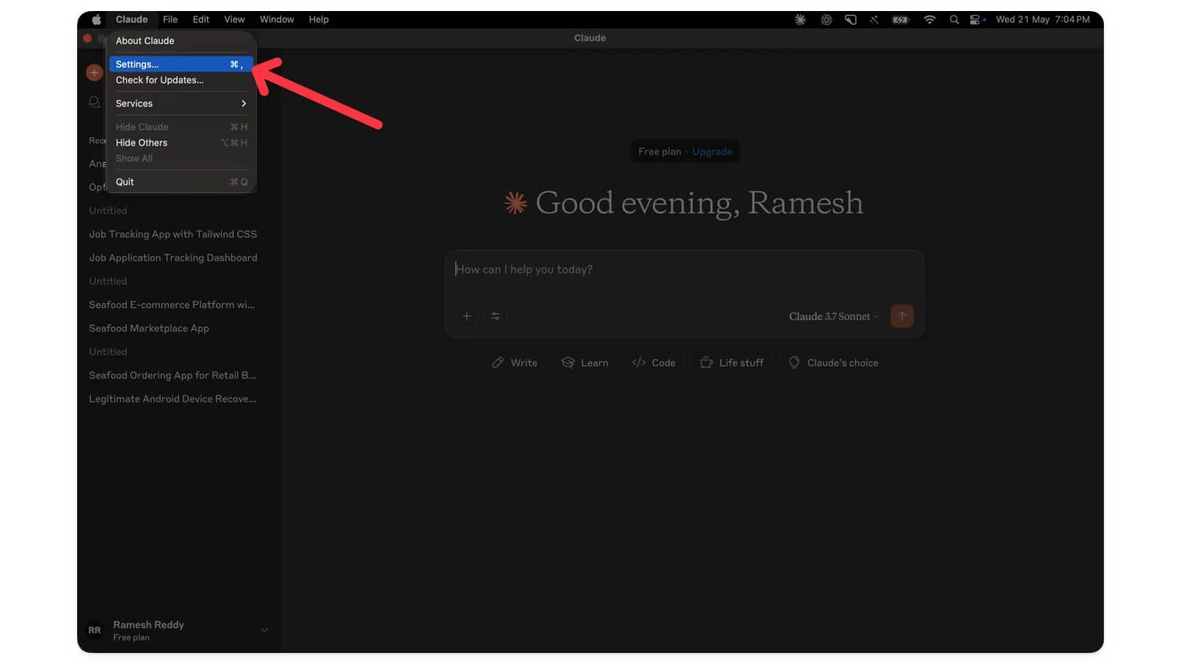This screenshot has width=1181, height=664.
Task: Click the send message arrow button
Action: [902, 316]
